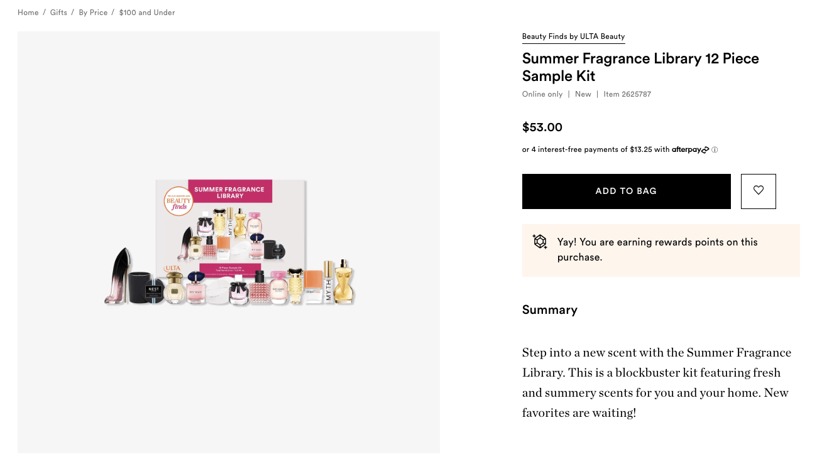
Task: Click the New product label
Action: 583,94
